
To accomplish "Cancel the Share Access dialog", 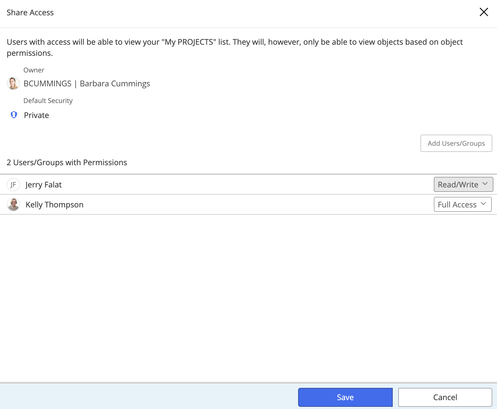I will click(445, 397).
